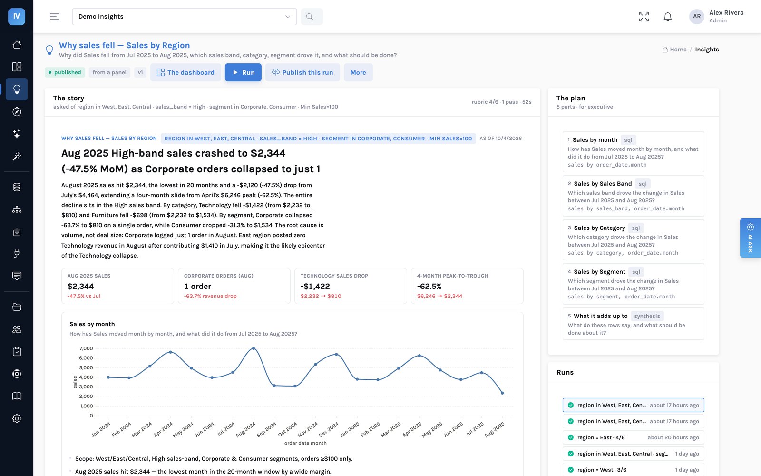Select the Sales by Sales Band plan step

tap(633, 196)
